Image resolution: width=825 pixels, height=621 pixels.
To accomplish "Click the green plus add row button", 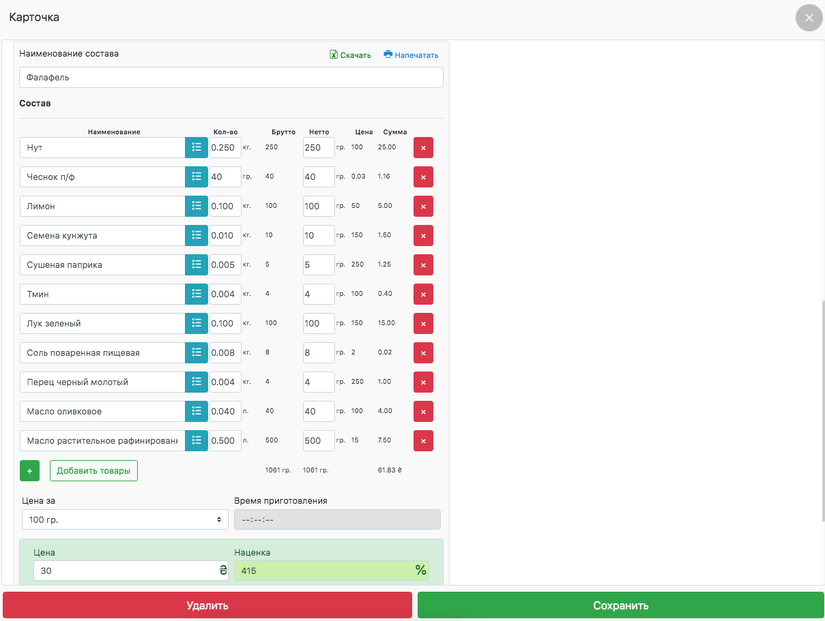I will pos(29,471).
